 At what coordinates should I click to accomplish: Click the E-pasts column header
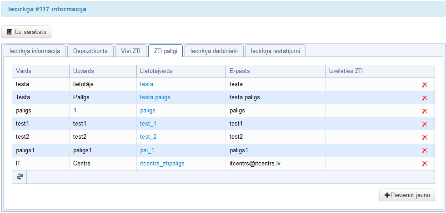pos(240,71)
